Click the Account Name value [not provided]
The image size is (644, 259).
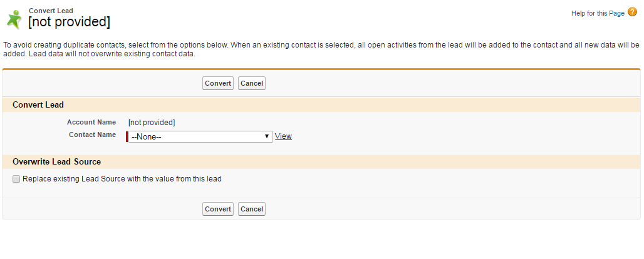[151, 123]
